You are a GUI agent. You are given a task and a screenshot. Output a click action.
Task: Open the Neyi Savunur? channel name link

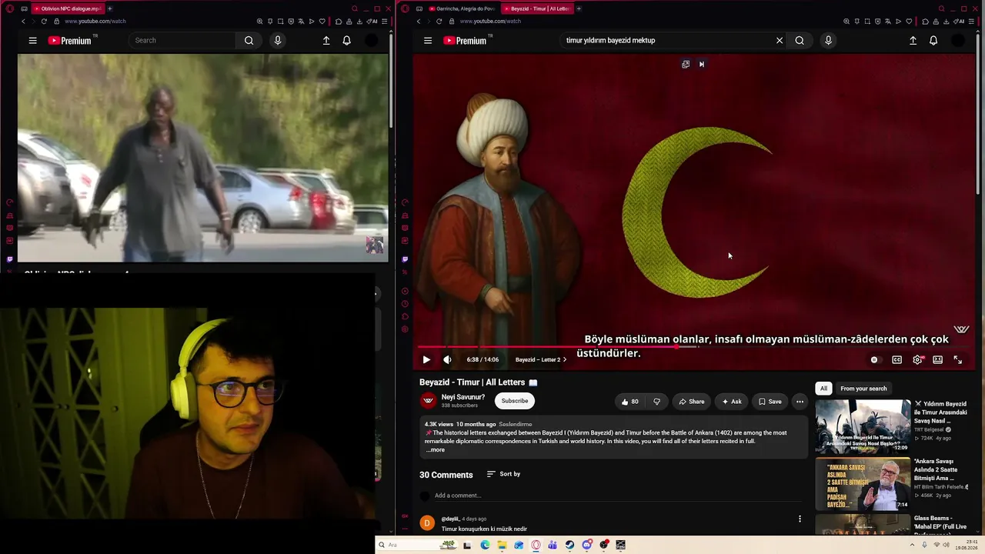tap(463, 397)
